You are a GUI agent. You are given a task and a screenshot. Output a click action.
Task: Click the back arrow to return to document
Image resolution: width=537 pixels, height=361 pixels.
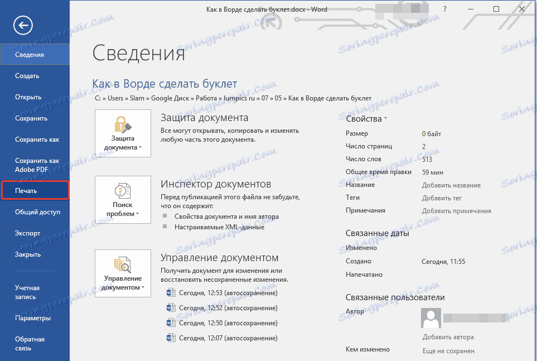pyautogui.click(x=23, y=25)
